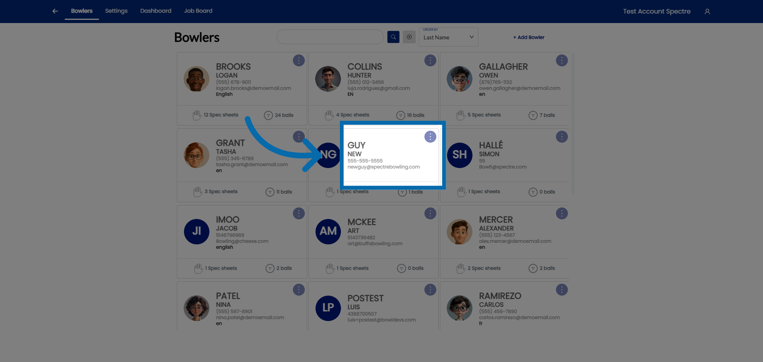The width and height of the screenshot is (763, 362).
Task: View McKee 0 balls
Action: [x=411, y=269]
